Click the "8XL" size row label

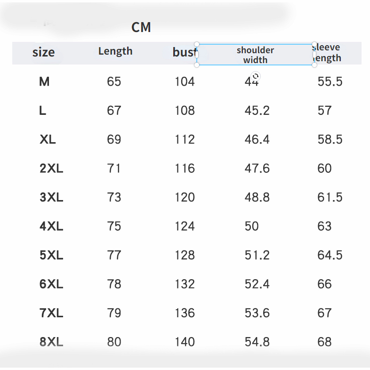point(51,342)
